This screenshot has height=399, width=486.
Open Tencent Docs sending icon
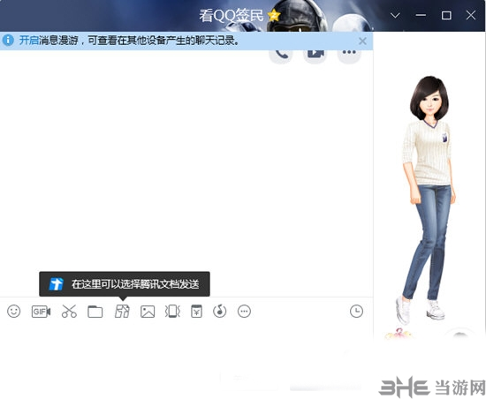click(x=122, y=312)
